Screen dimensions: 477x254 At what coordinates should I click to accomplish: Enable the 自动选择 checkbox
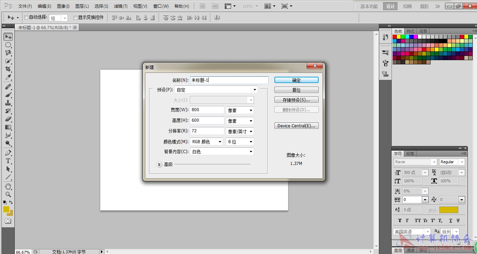point(26,17)
